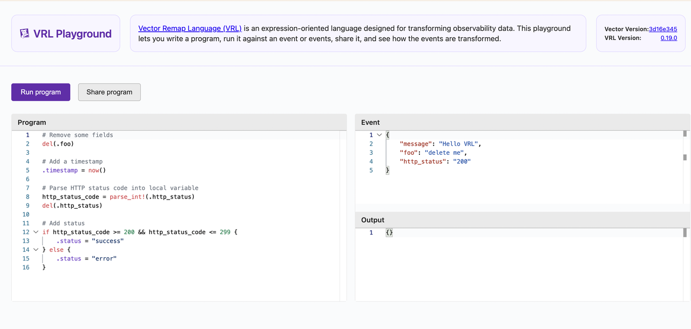This screenshot has height=329, width=691.
Task: Open the Vector Remap Language (VRL) link
Action: (189, 28)
